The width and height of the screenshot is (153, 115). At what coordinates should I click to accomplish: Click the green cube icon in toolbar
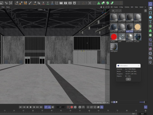(x=107, y=3)
